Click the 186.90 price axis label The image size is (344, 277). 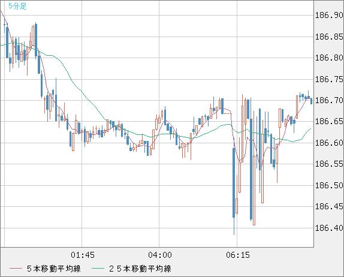click(329, 15)
